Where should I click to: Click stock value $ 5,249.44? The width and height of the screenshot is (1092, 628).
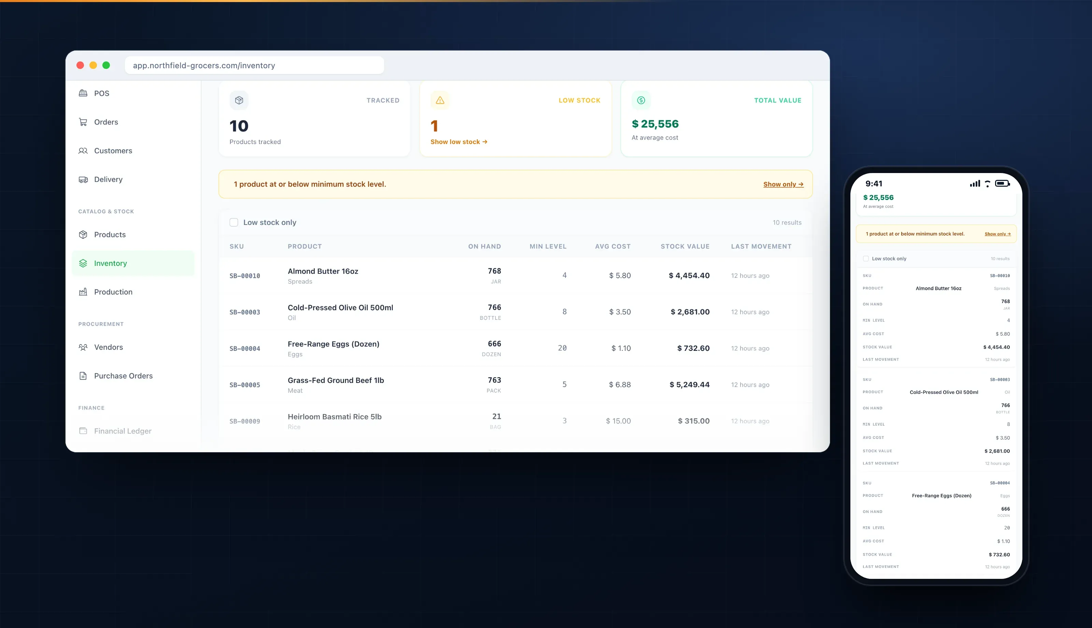tap(689, 385)
